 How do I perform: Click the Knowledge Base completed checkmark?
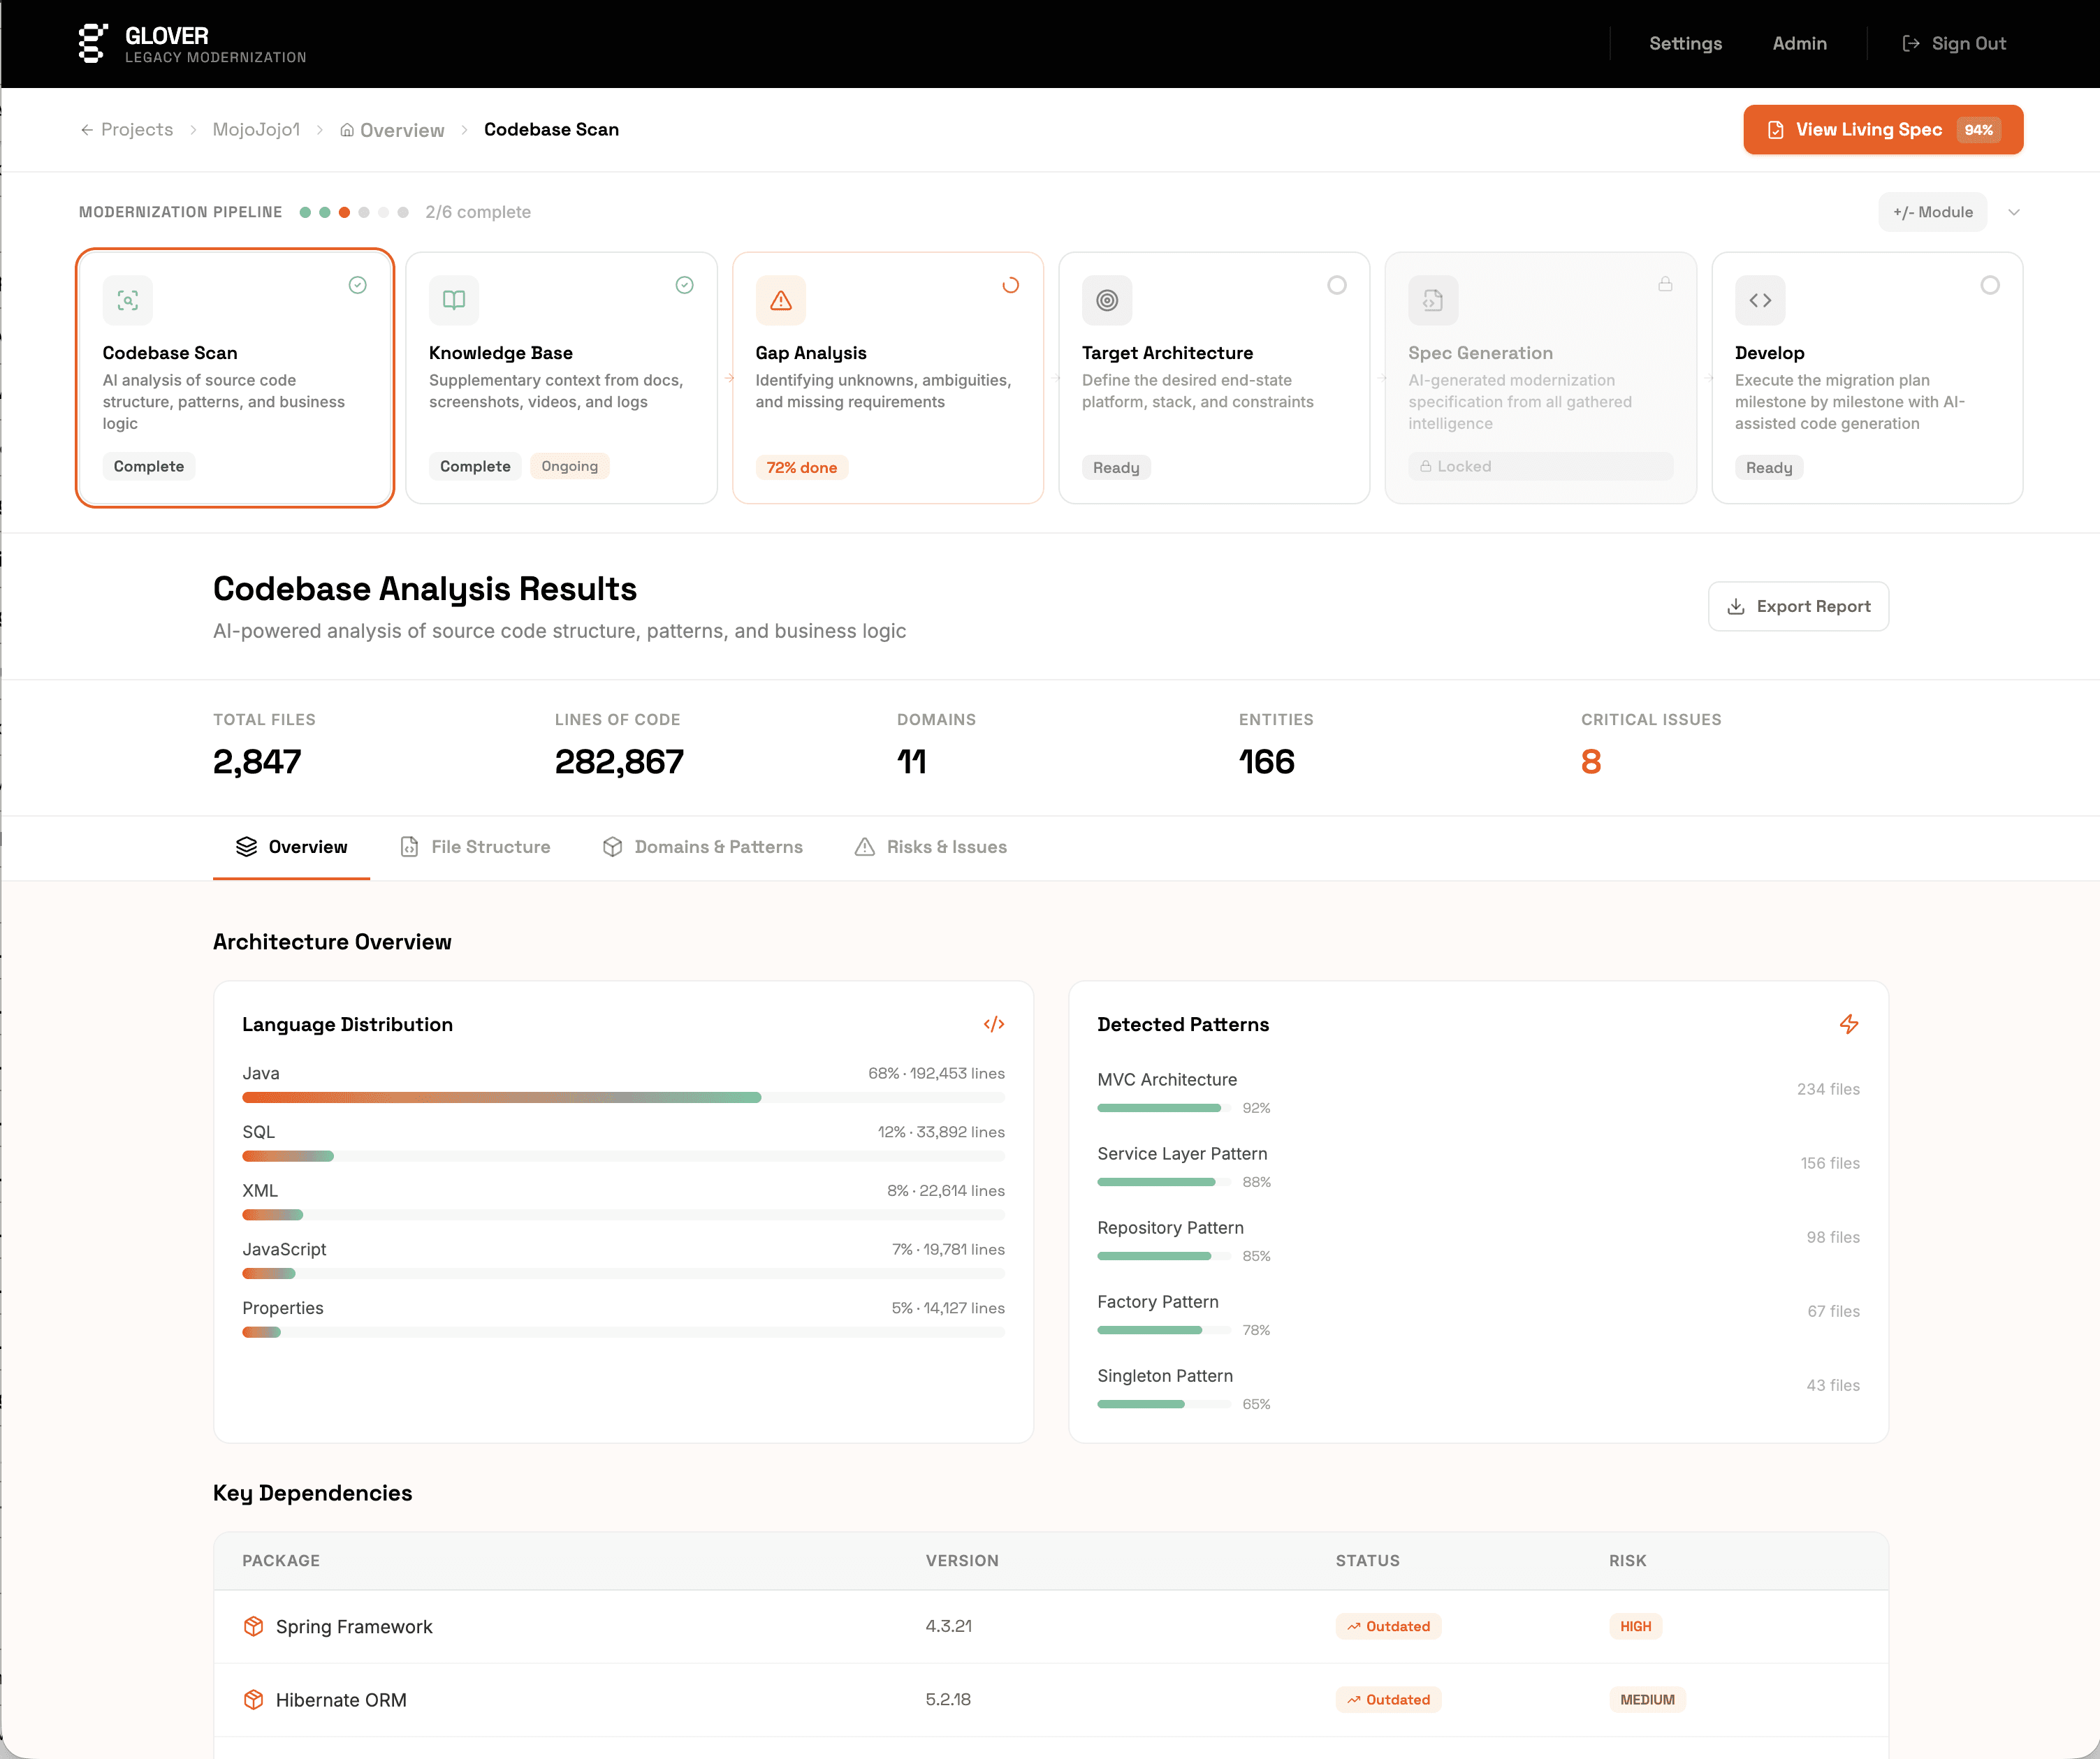684,285
